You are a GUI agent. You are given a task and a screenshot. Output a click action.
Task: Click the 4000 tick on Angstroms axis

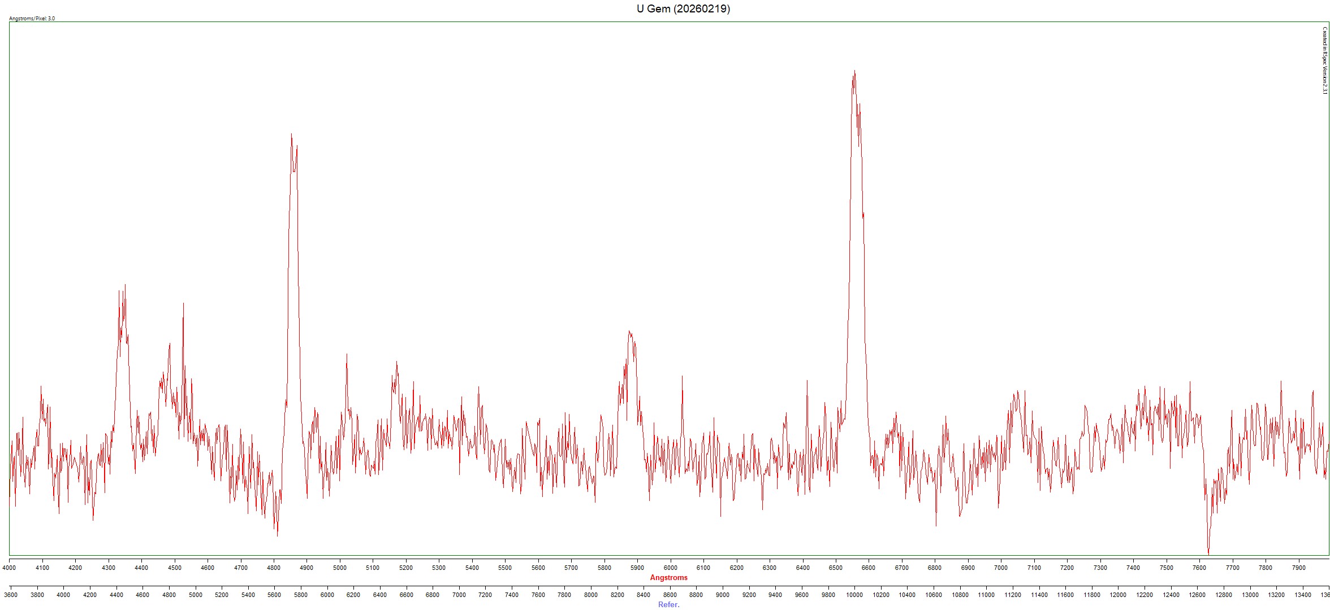[10, 568]
